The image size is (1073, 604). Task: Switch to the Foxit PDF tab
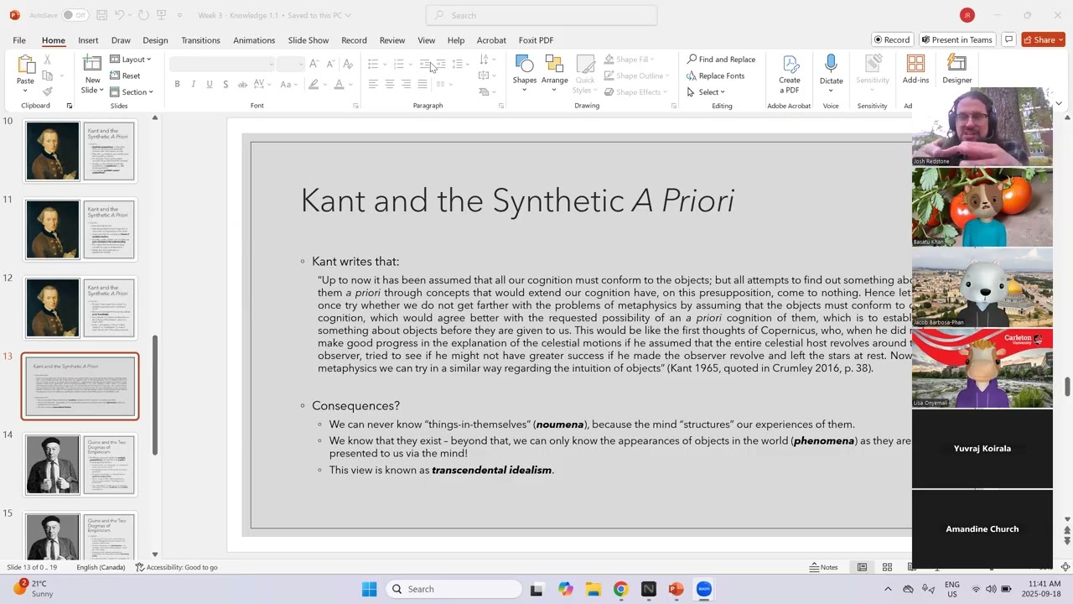click(536, 40)
